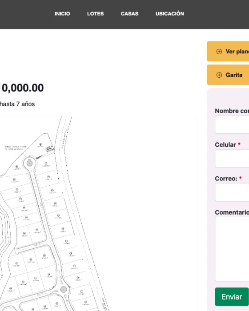Open the CASAS menu link
Screen dimensions: 249x311
click(x=129, y=14)
